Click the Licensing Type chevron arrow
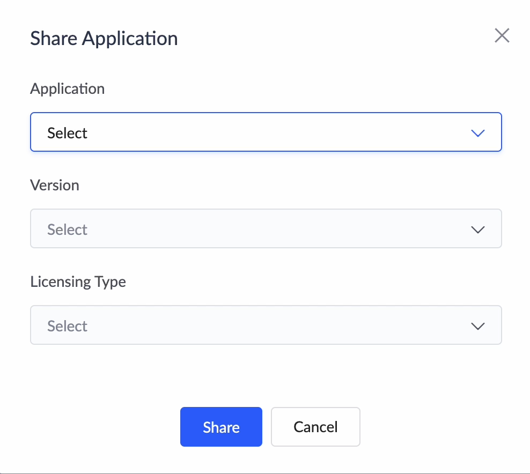The image size is (530, 474). [x=477, y=326]
